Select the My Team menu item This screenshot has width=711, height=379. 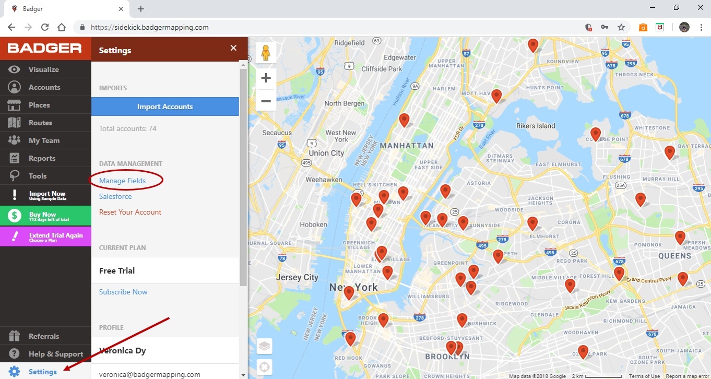click(45, 140)
